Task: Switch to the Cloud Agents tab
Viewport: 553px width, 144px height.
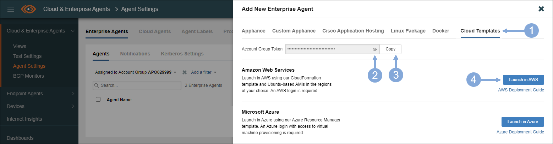Action: pyautogui.click(x=155, y=31)
